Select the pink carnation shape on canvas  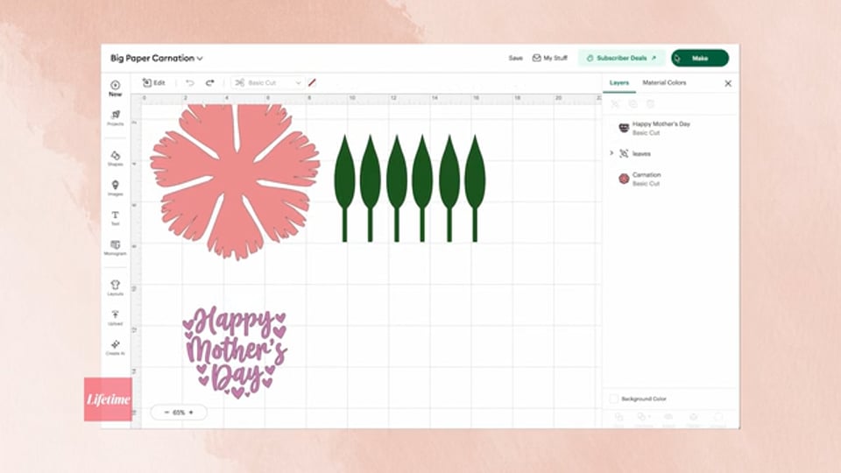(x=235, y=182)
